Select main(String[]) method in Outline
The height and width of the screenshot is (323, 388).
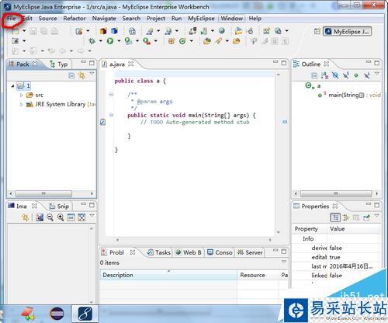click(x=349, y=96)
